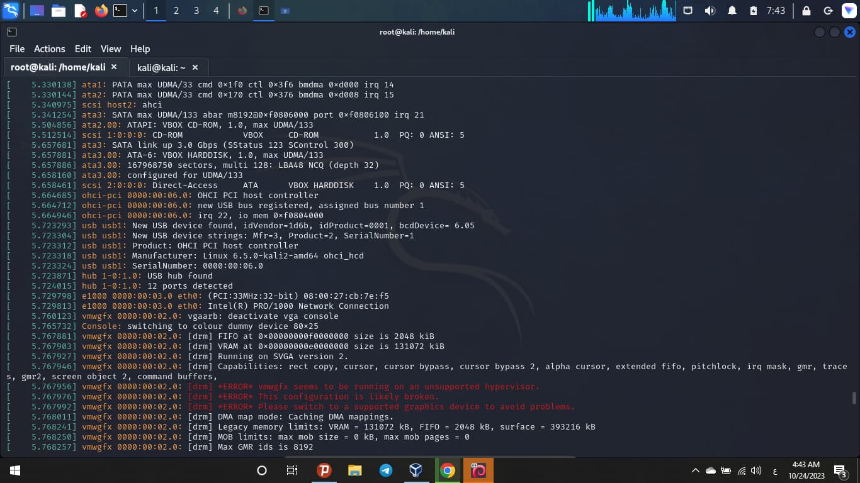Switch to workspace 4

click(x=217, y=11)
